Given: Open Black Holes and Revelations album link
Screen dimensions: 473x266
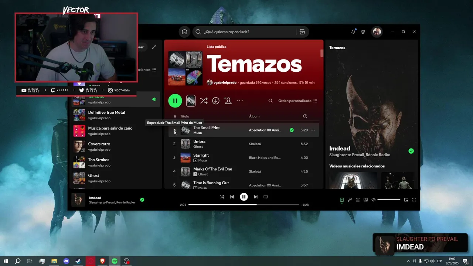Looking at the screenshot, I should pyautogui.click(x=265, y=158).
